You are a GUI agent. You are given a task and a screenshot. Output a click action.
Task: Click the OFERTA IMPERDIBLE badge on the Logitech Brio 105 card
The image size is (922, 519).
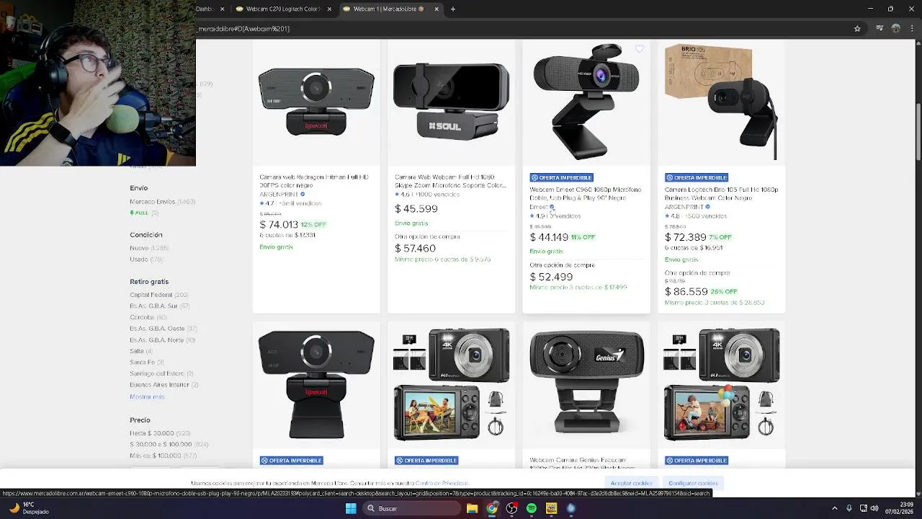tap(697, 177)
